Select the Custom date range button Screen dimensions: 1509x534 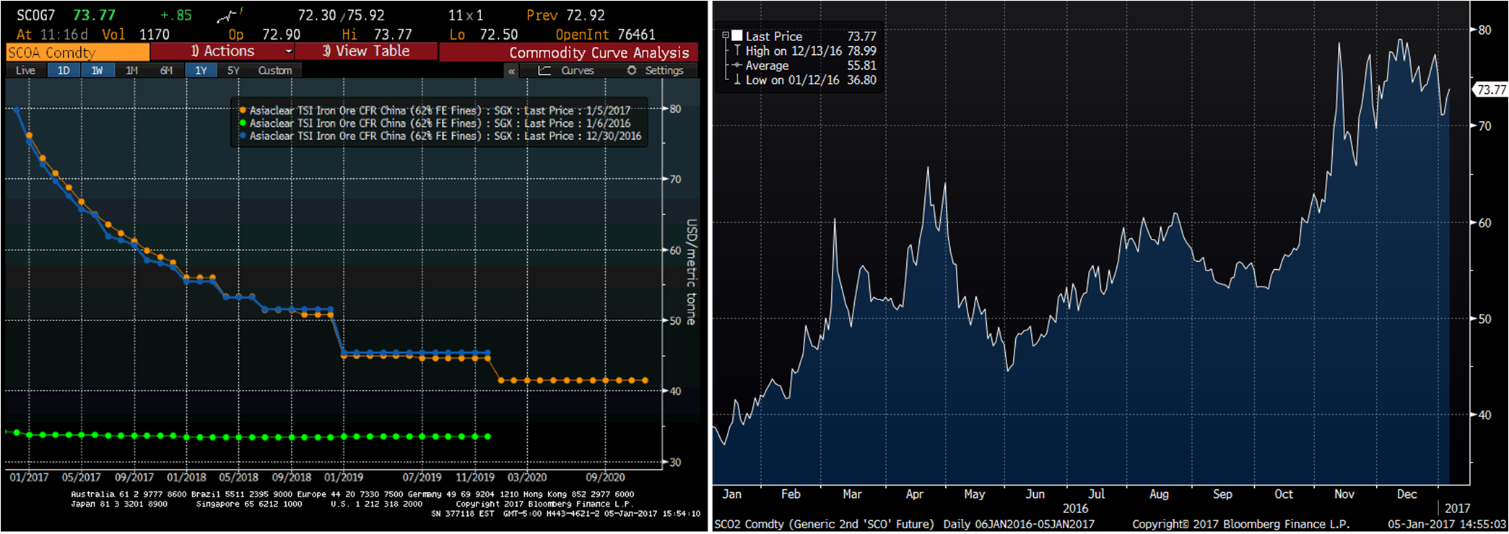pyautogui.click(x=275, y=70)
